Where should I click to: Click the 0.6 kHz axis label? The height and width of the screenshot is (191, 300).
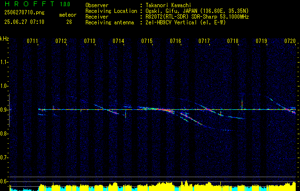pos(4,181)
